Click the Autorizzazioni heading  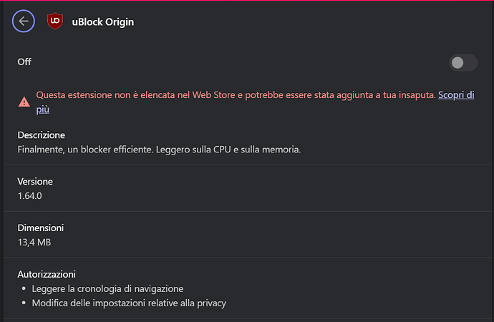coord(47,275)
